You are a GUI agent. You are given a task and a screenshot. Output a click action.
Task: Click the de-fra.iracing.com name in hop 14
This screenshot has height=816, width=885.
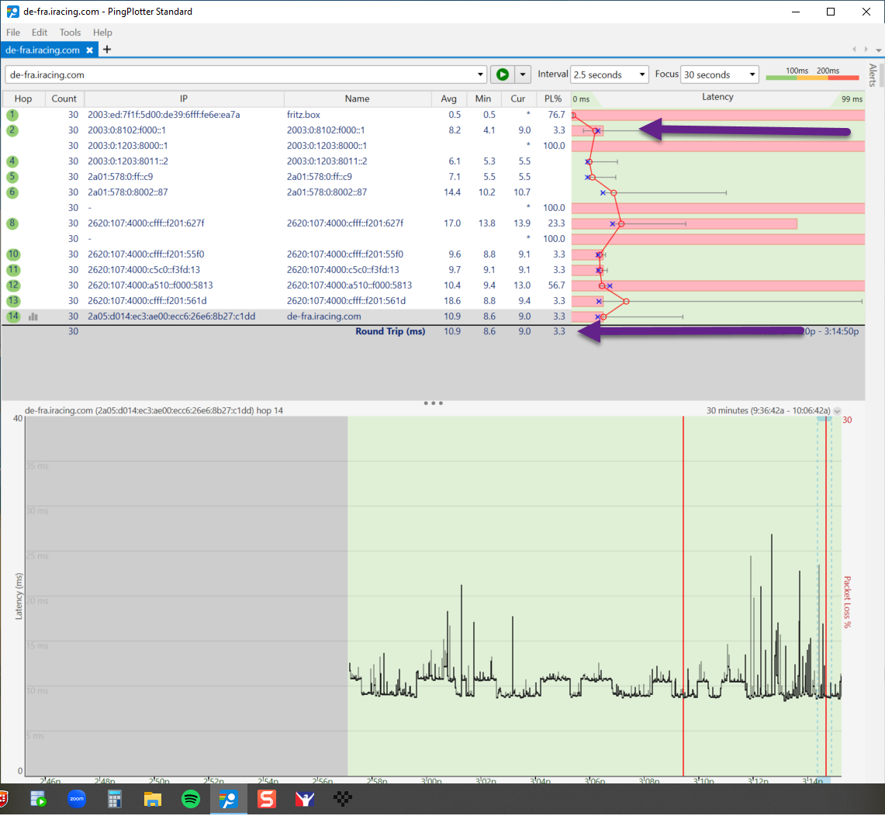324,316
